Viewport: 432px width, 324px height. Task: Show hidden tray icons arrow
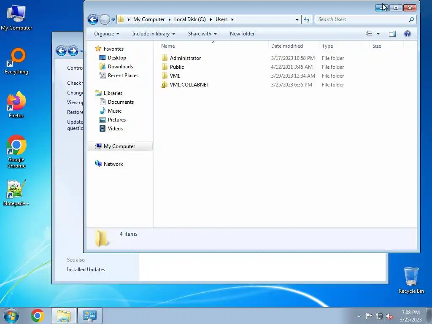tap(359, 316)
